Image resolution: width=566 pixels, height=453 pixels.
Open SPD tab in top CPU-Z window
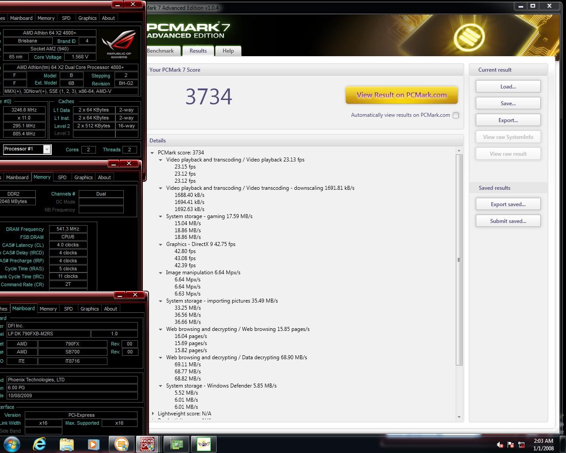tap(66, 18)
